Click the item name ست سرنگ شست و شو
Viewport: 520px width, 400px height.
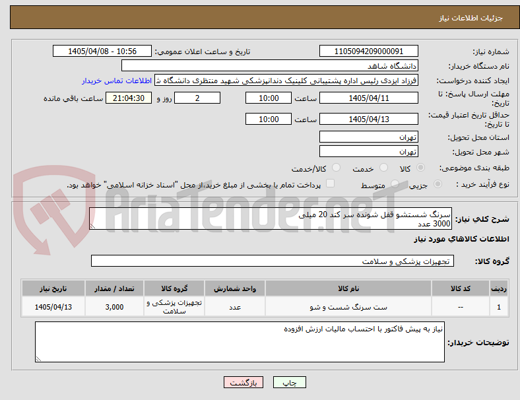pyautogui.click(x=348, y=307)
